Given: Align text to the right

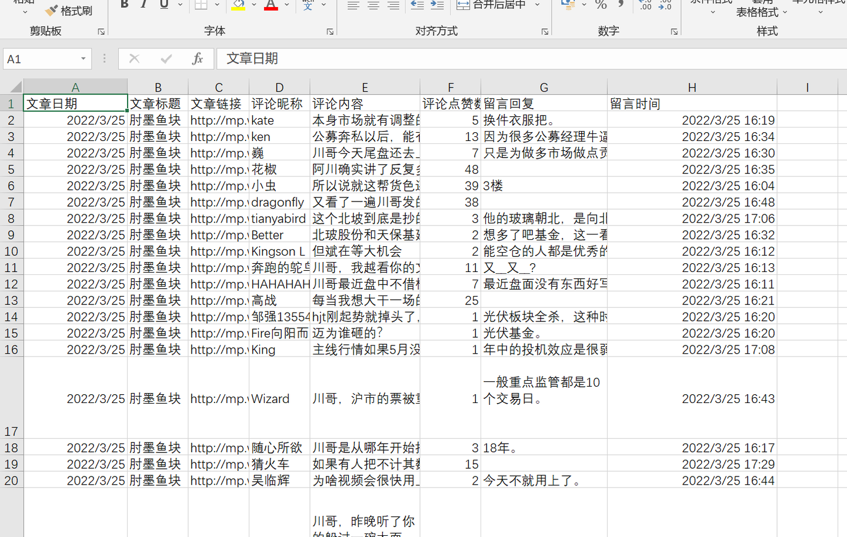Looking at the screenshot, I should point(394,5).
